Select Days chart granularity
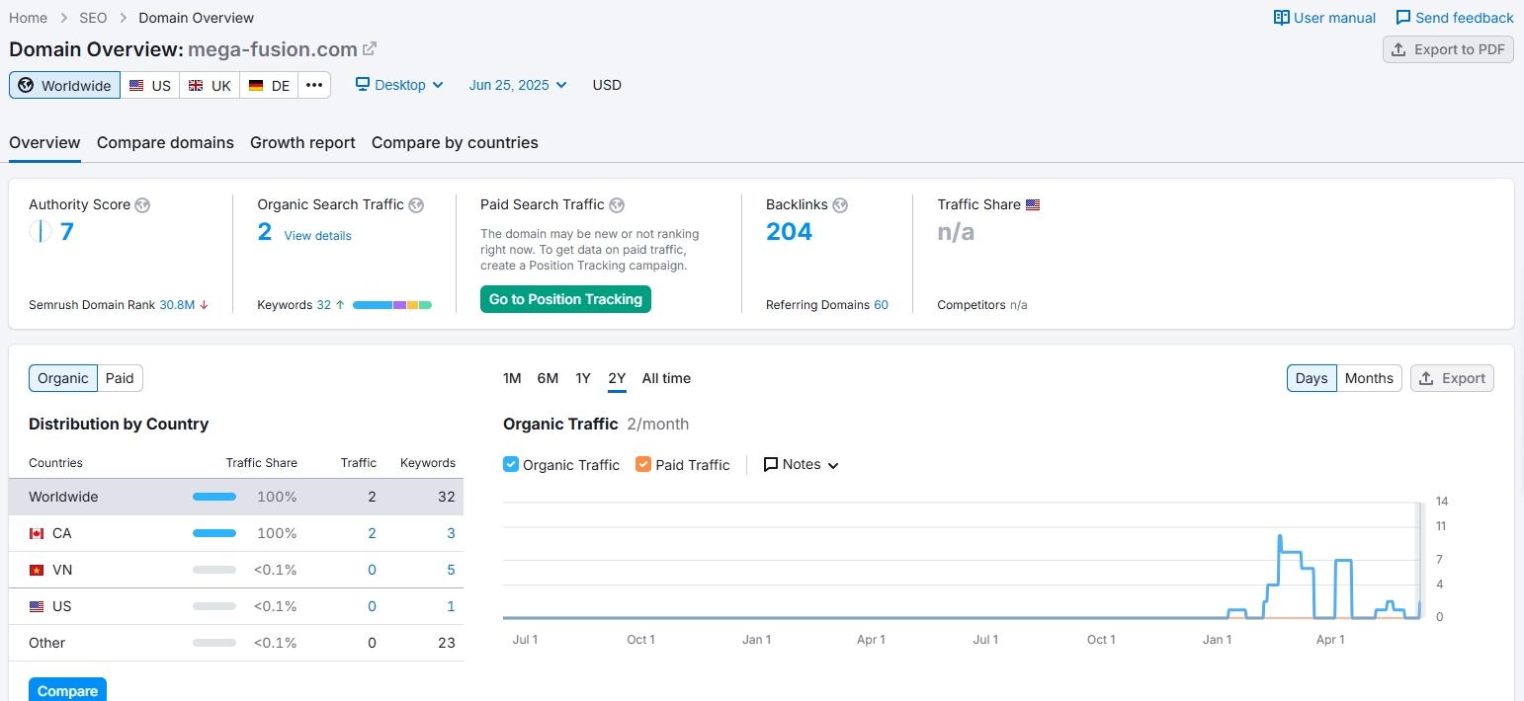Screen dimensions: 1524x701 (x=1312, y=378)
